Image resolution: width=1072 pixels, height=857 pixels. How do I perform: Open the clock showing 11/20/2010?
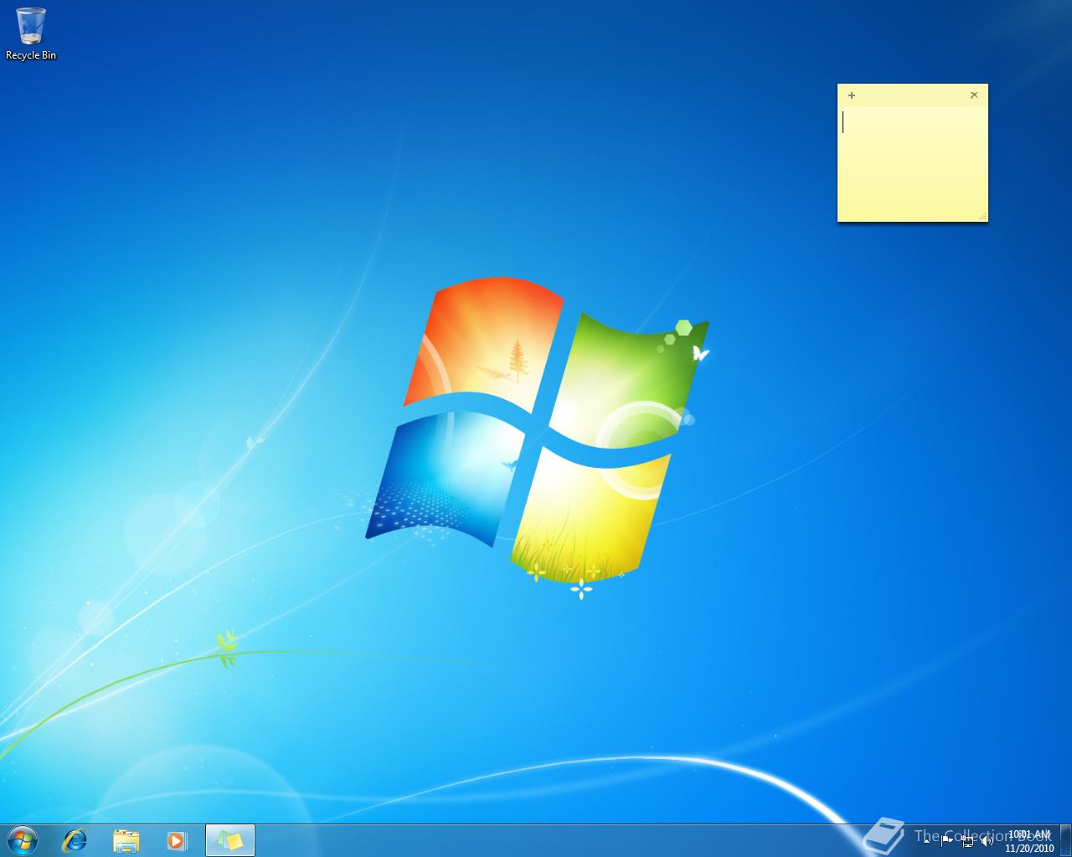[x=1029, y=841]
